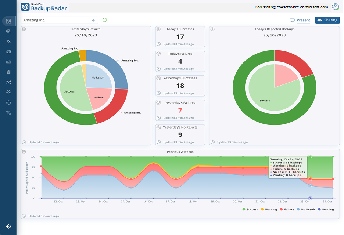This screenshot has height=235, width=344.
Task: Click the Today's Failures count 4
Action: click(x=180, y=61)
